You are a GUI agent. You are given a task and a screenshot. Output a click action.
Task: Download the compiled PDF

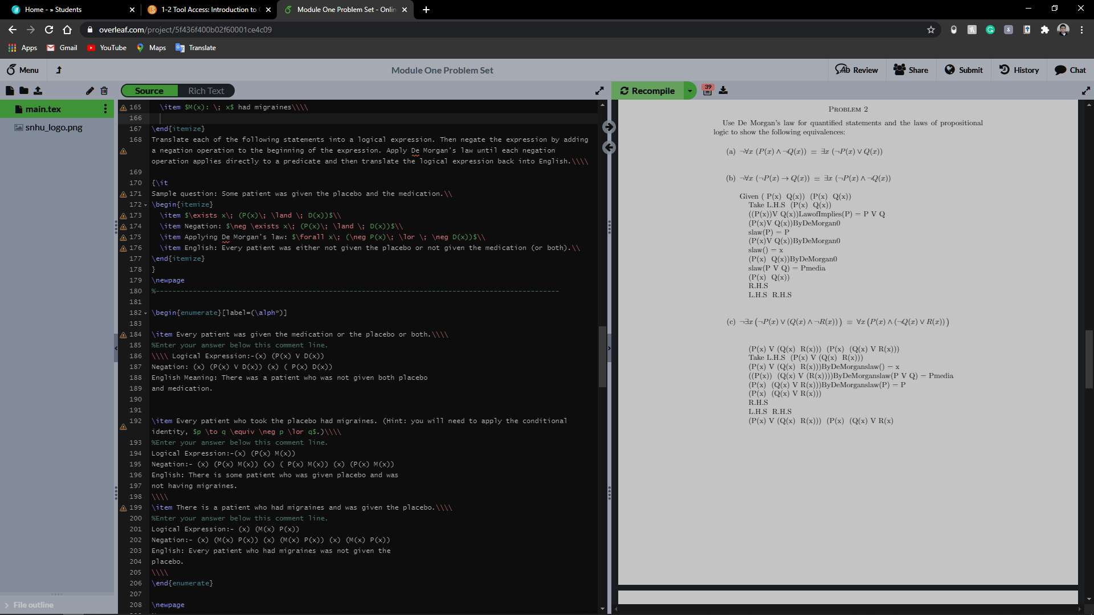pyautogui.click(x=723, y=91)
